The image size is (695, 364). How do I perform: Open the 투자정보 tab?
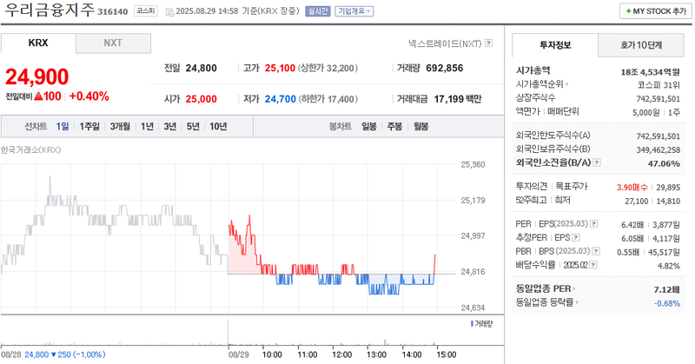555,45
